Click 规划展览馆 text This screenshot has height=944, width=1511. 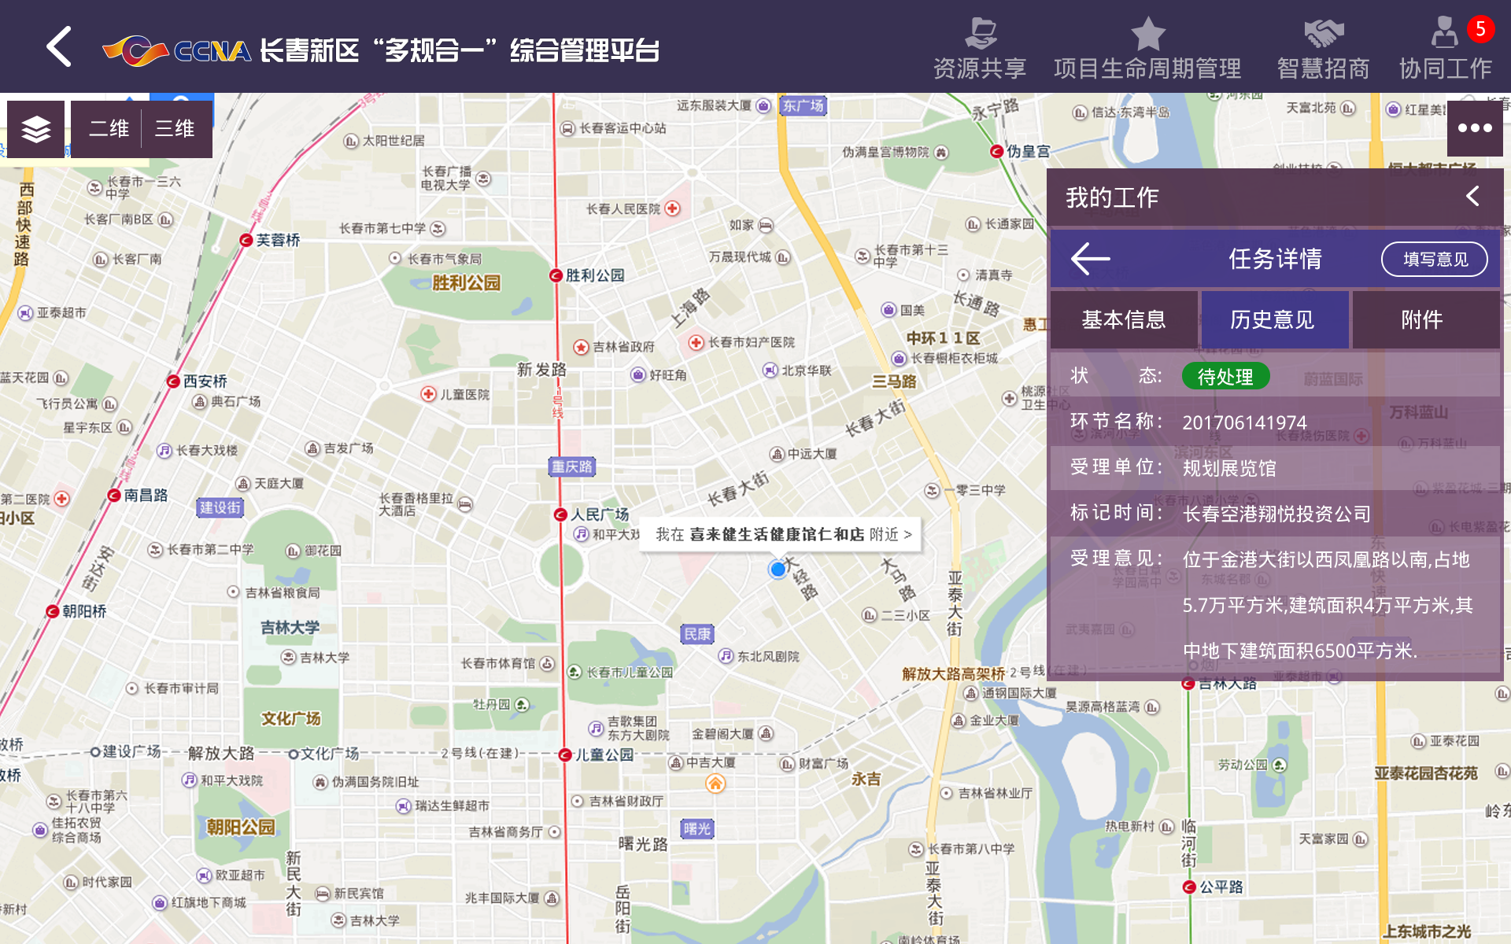1229,469
